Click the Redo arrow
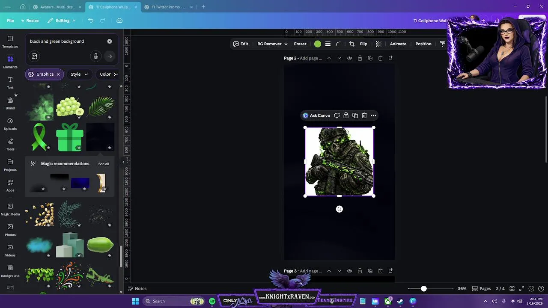548x308 pixels. coord(103,21)
